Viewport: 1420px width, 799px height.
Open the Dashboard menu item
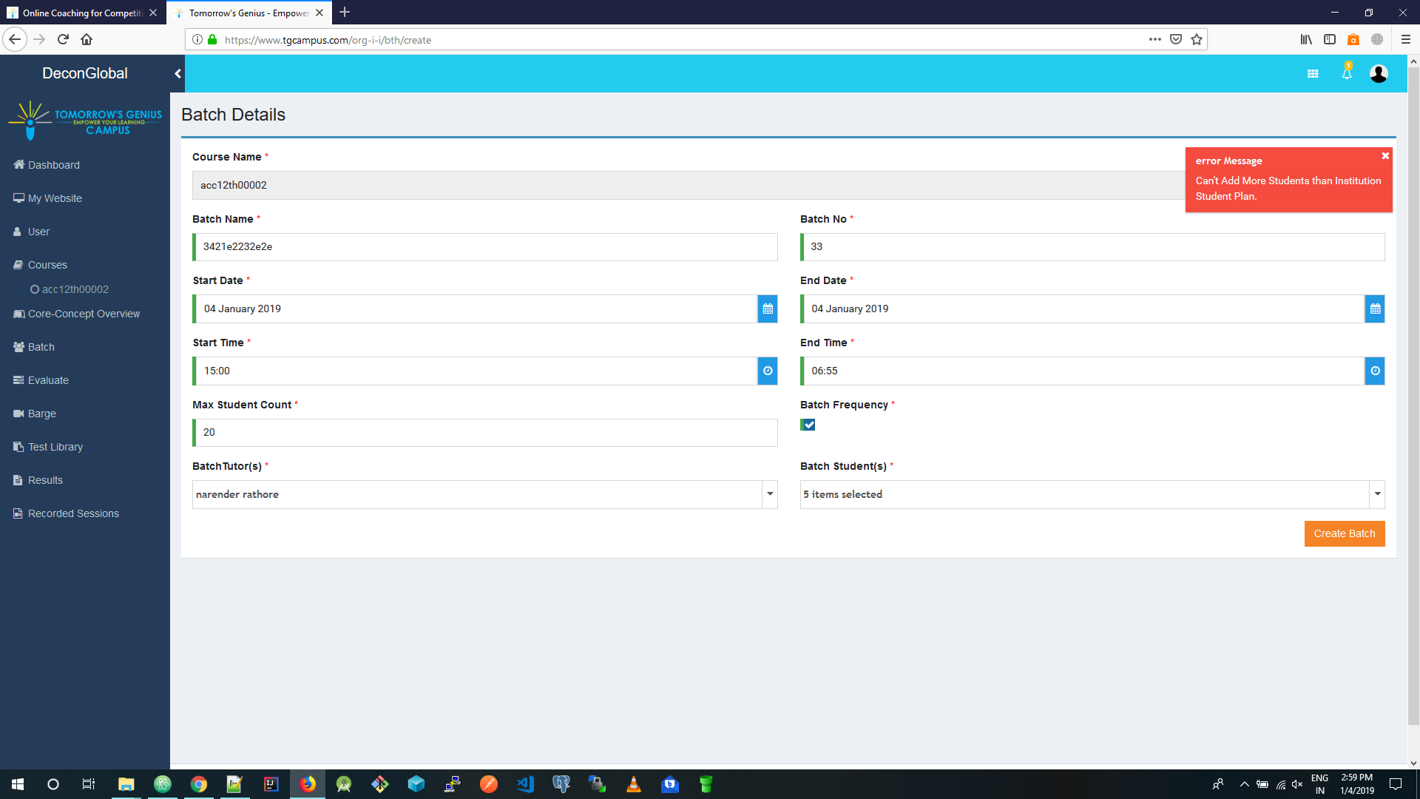53,165
